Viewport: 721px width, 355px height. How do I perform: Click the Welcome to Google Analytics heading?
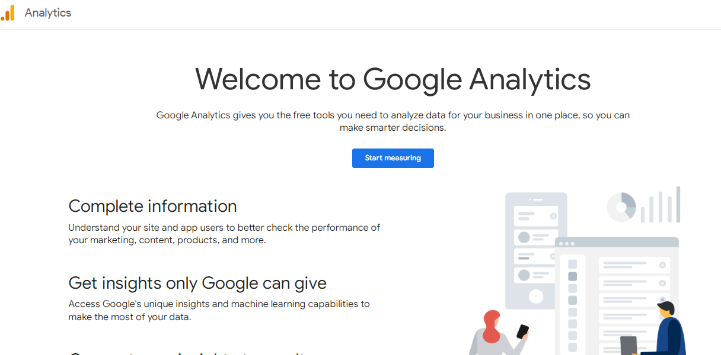393,79
